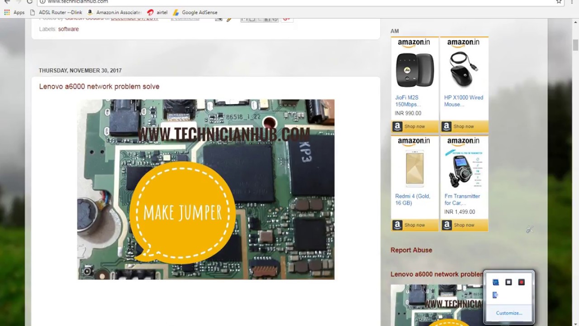
Task: Click the JioFi M2S product image
Action: (x=415, y=70)
